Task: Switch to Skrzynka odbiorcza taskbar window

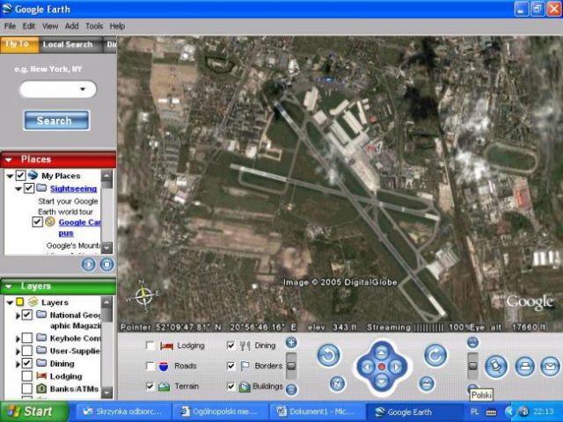Action: (x=123, y=411)
